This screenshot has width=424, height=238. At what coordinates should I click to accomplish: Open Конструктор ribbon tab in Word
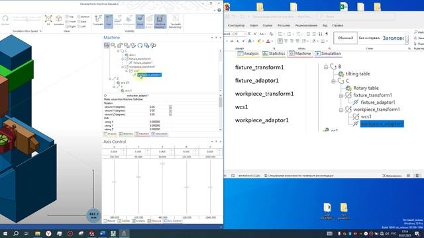tap(236, 25)
